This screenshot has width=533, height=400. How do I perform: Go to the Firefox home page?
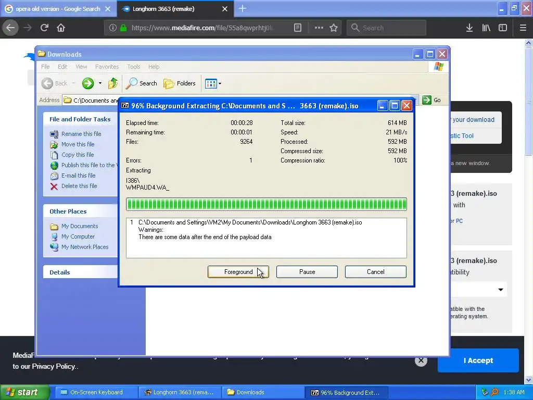[x=61, y=28]
